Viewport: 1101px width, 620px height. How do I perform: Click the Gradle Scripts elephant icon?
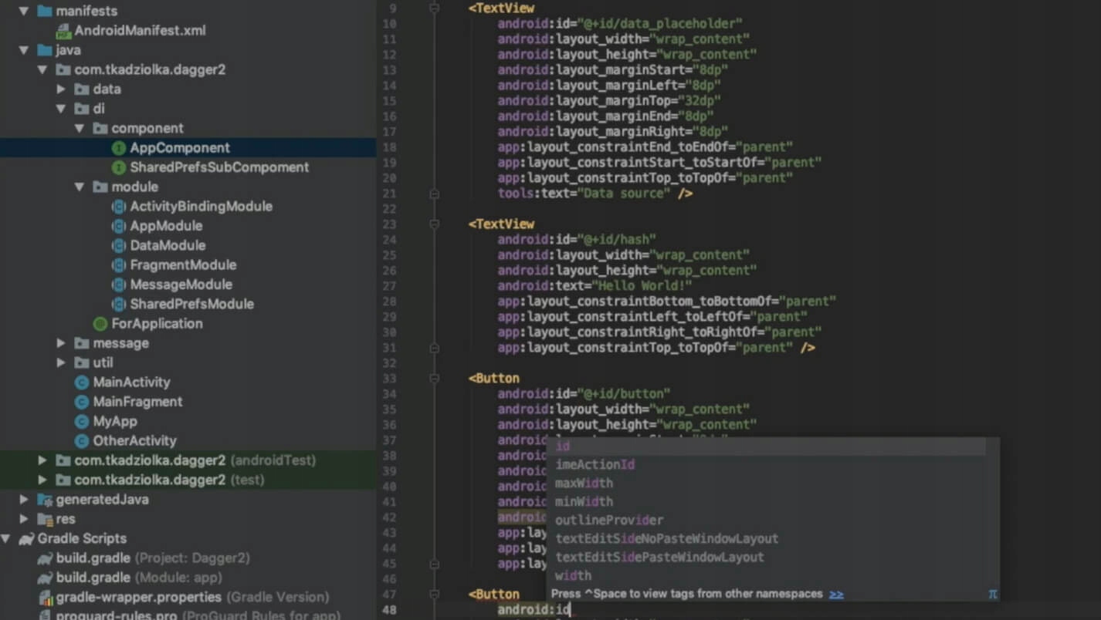click(x=26, y=539)
